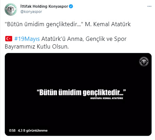Click the 0:58 video duration label
This screenshot has height=140, width=155.
pos(12,131)
